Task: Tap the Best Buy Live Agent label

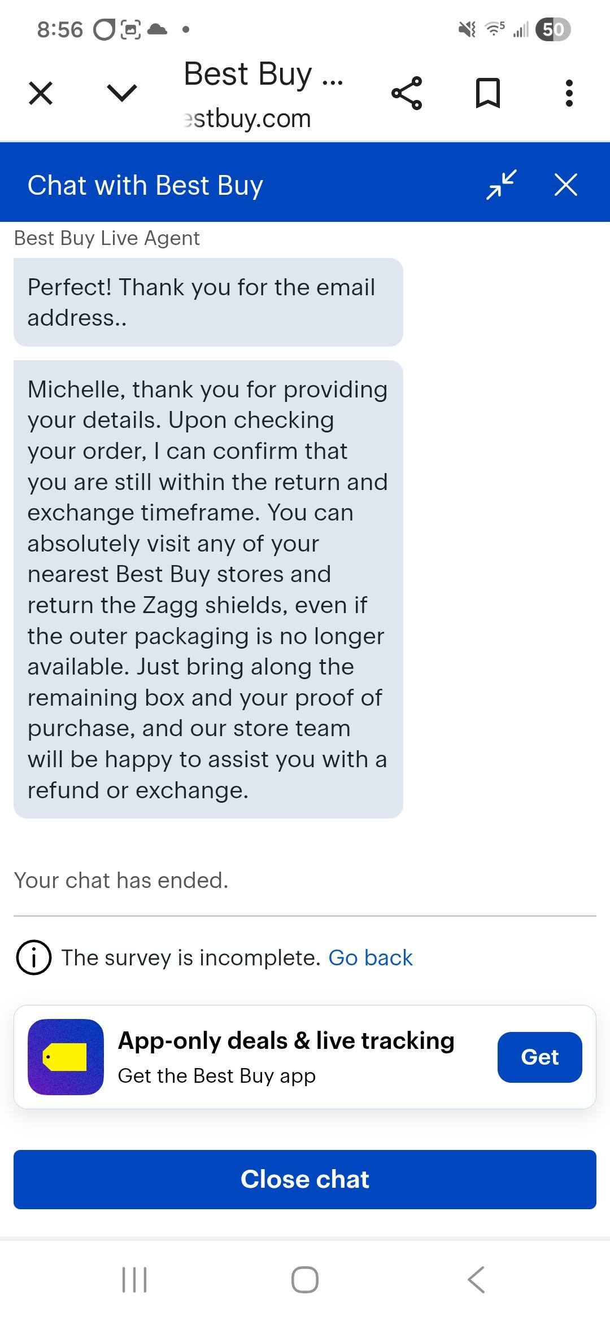Action: point(107,238)
